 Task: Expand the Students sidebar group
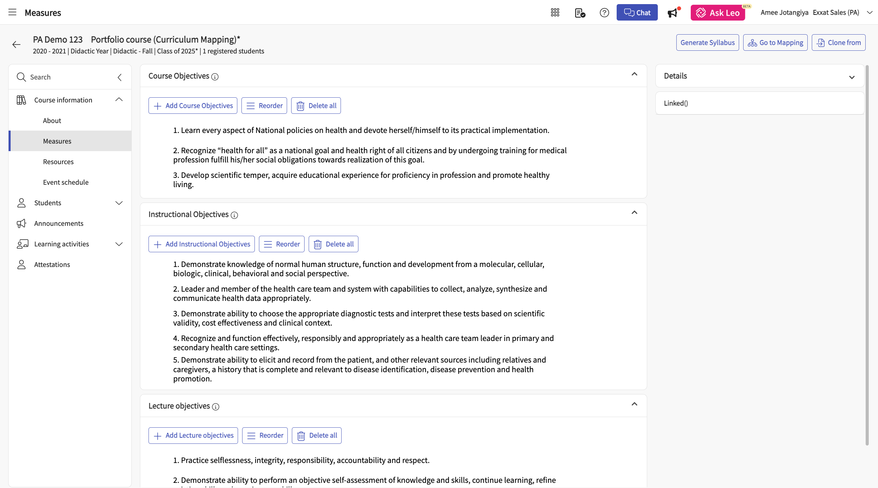click(x=119, y=203)
